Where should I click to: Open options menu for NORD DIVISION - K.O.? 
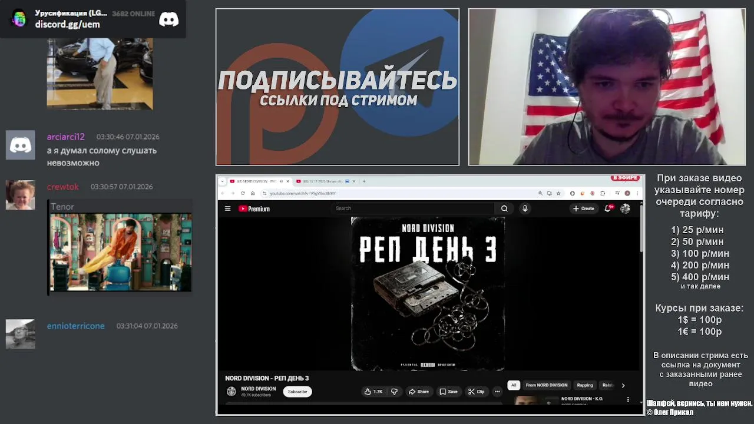pos(627,399)
